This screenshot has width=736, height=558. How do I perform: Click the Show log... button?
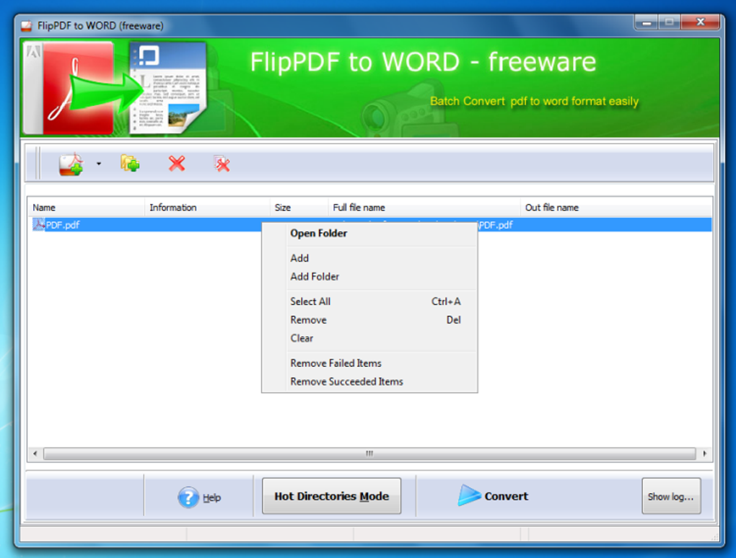point(671,496)
